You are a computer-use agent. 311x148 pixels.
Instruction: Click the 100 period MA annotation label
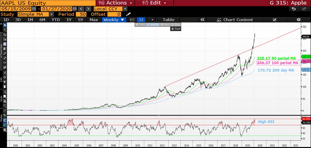click(x=278, y=63)
